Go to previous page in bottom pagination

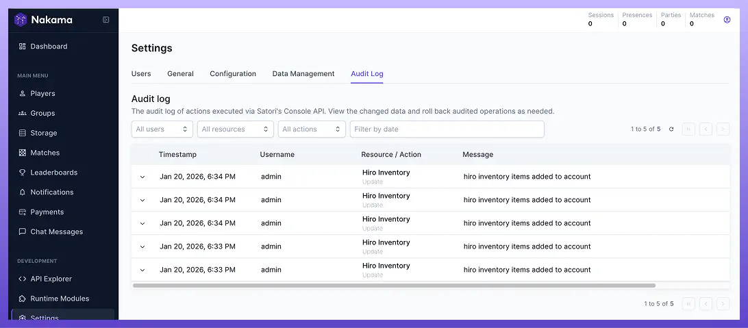pos(706,303)
